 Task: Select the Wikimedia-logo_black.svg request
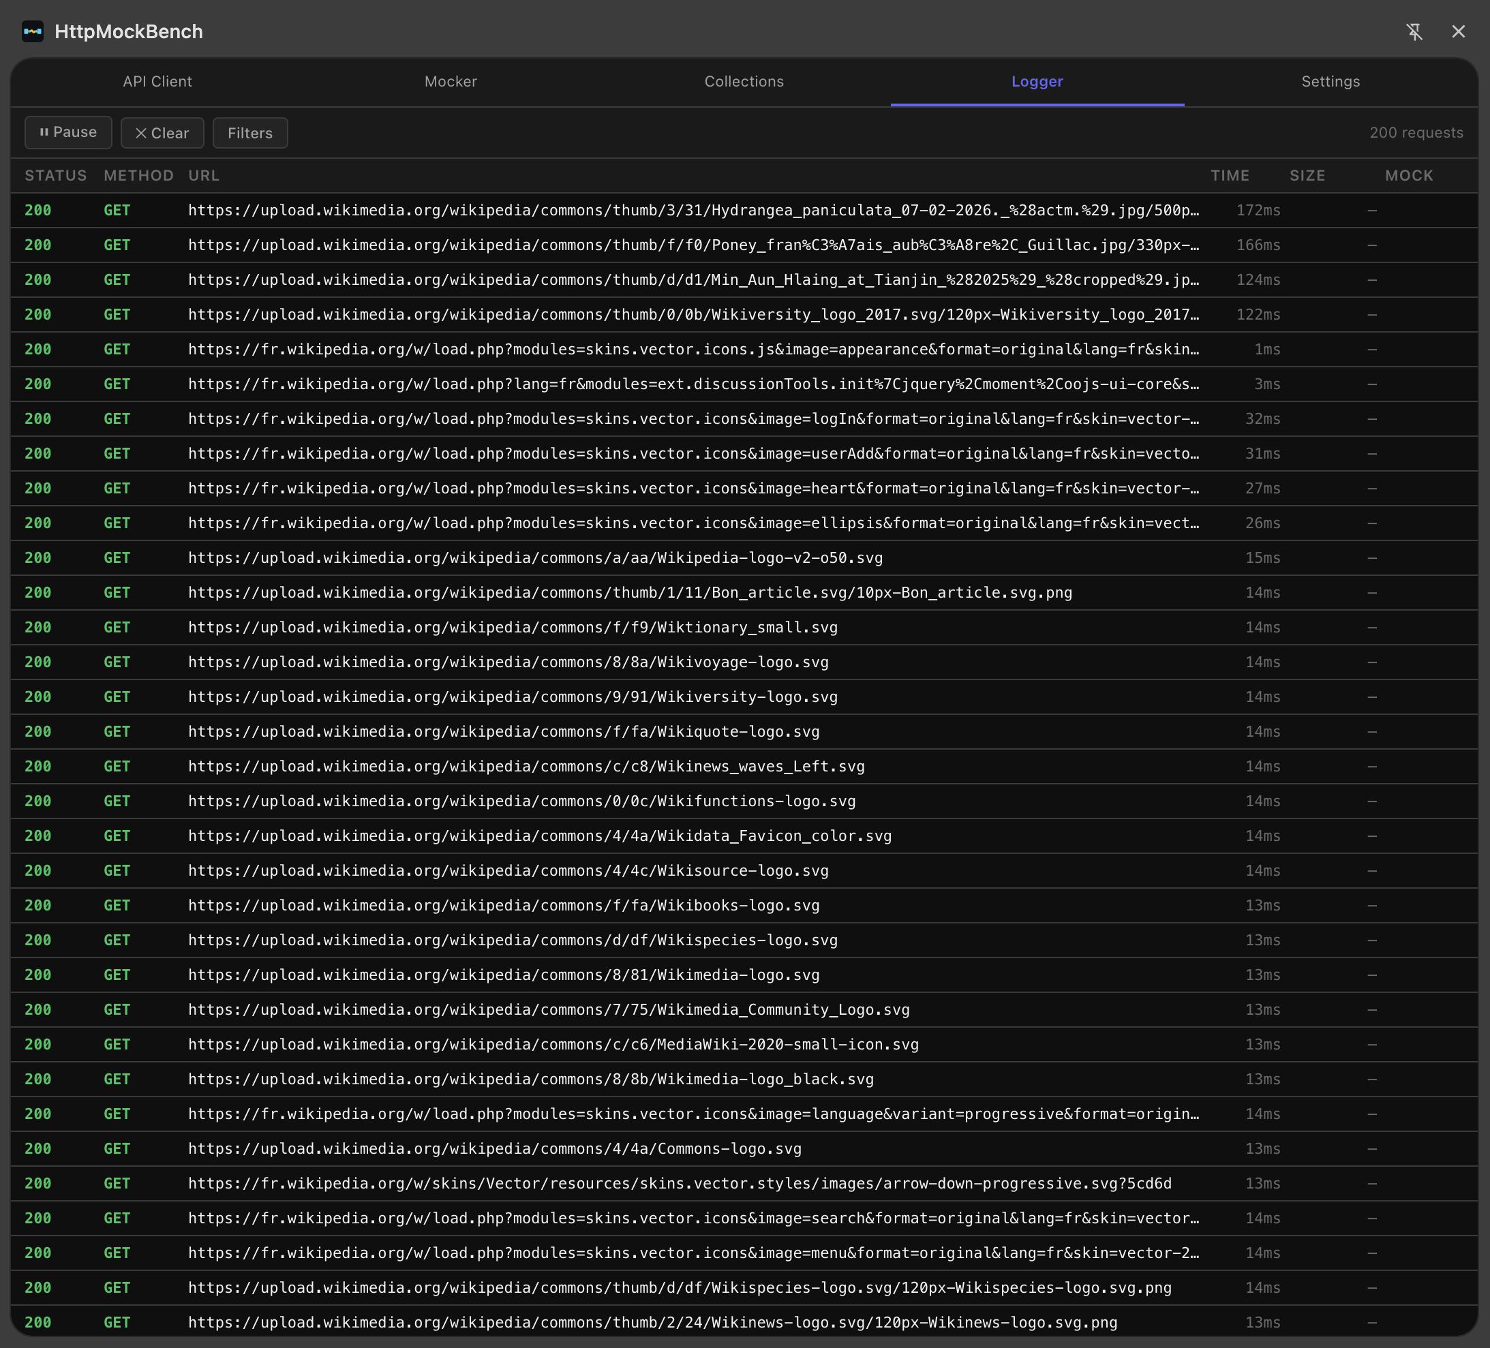[744, 1079]
